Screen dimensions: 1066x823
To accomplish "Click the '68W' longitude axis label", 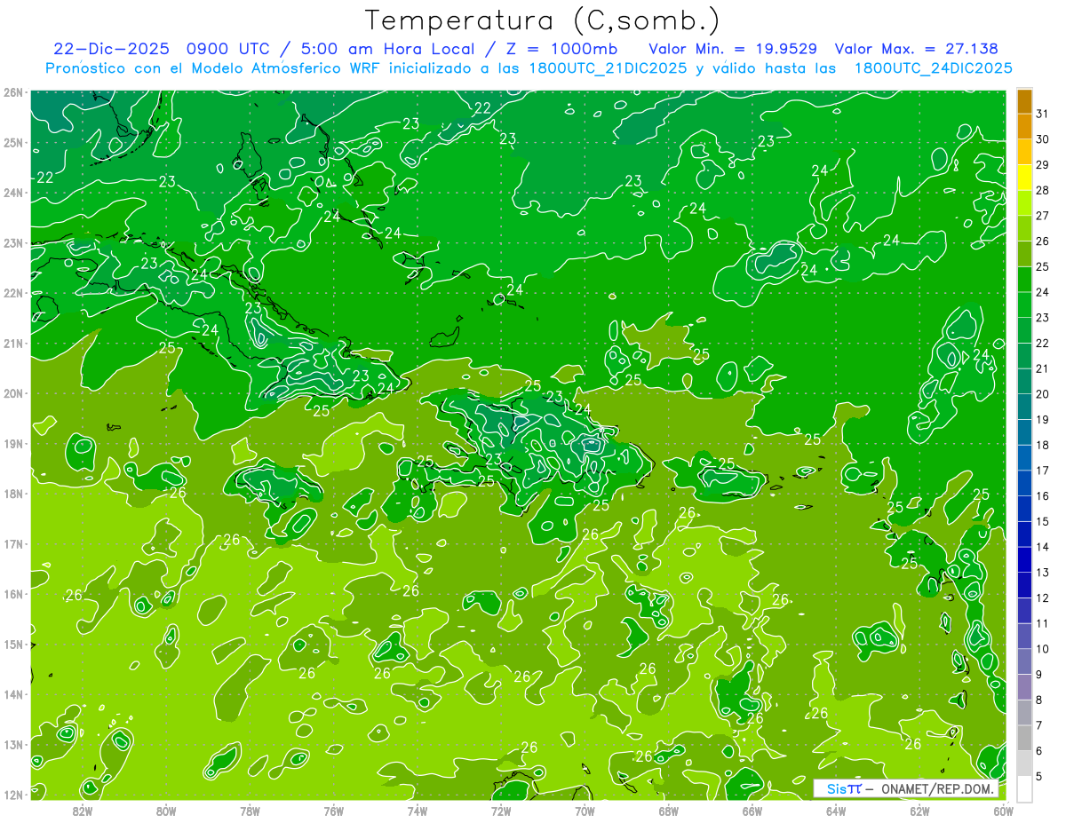I will (668, 811).
